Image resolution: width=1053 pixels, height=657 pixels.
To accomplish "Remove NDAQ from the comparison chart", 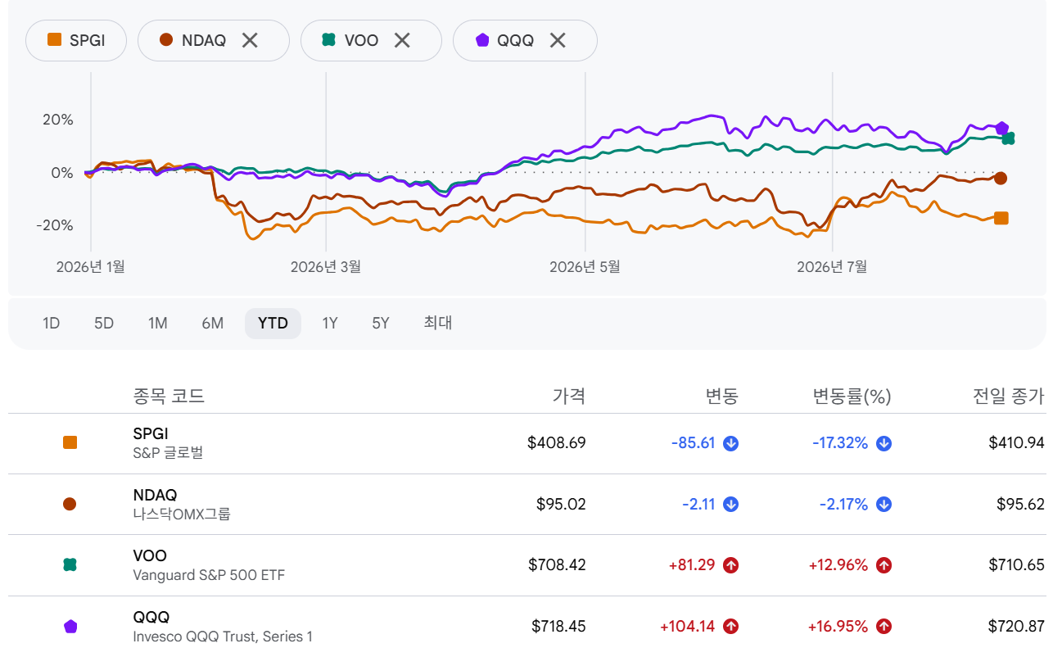I will 250,40.
